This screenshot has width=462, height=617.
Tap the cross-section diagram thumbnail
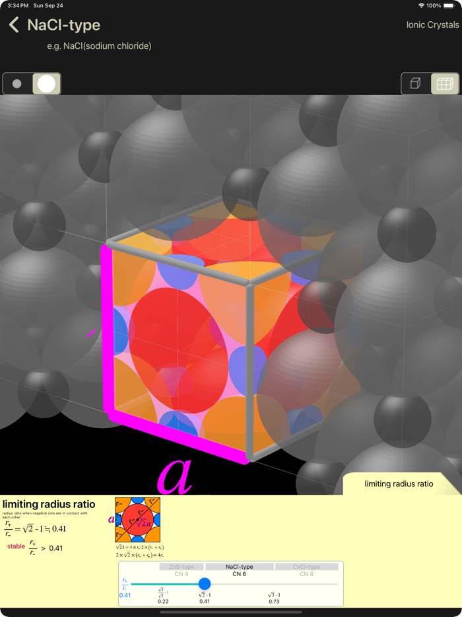tap(138, 520)
